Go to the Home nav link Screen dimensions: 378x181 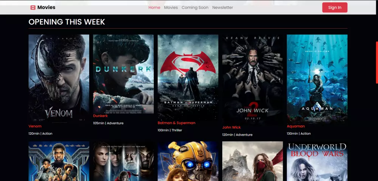(154, 8)
